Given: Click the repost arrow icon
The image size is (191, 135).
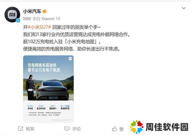Looking at the screenshot, I should click(20, 129).
